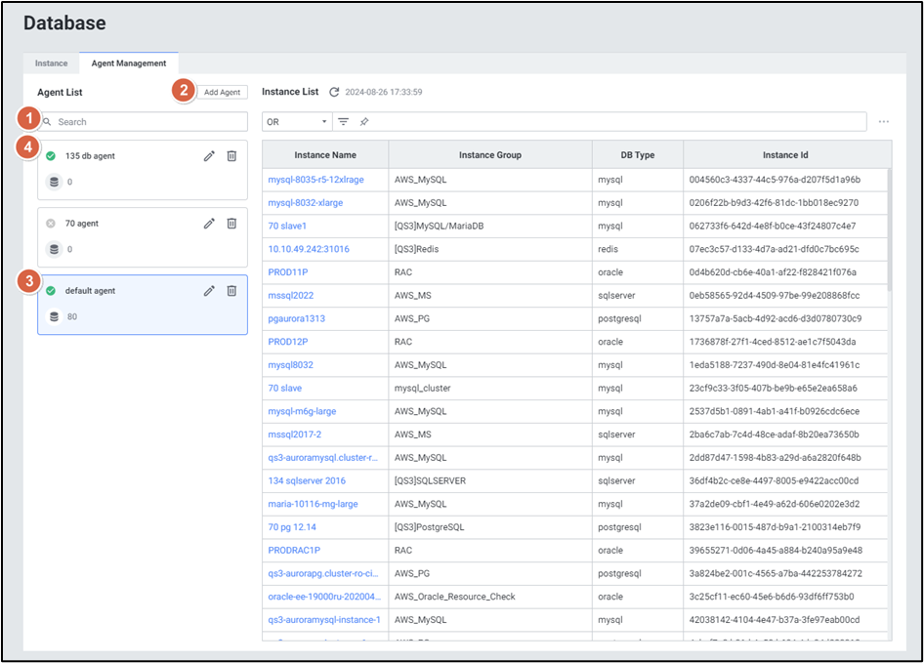Delete the default agent

[231, 291]
